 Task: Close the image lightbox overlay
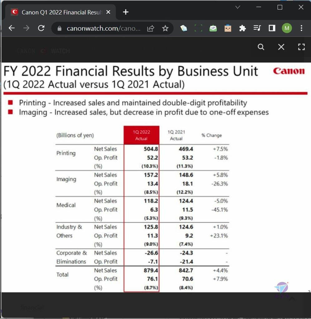281,47
